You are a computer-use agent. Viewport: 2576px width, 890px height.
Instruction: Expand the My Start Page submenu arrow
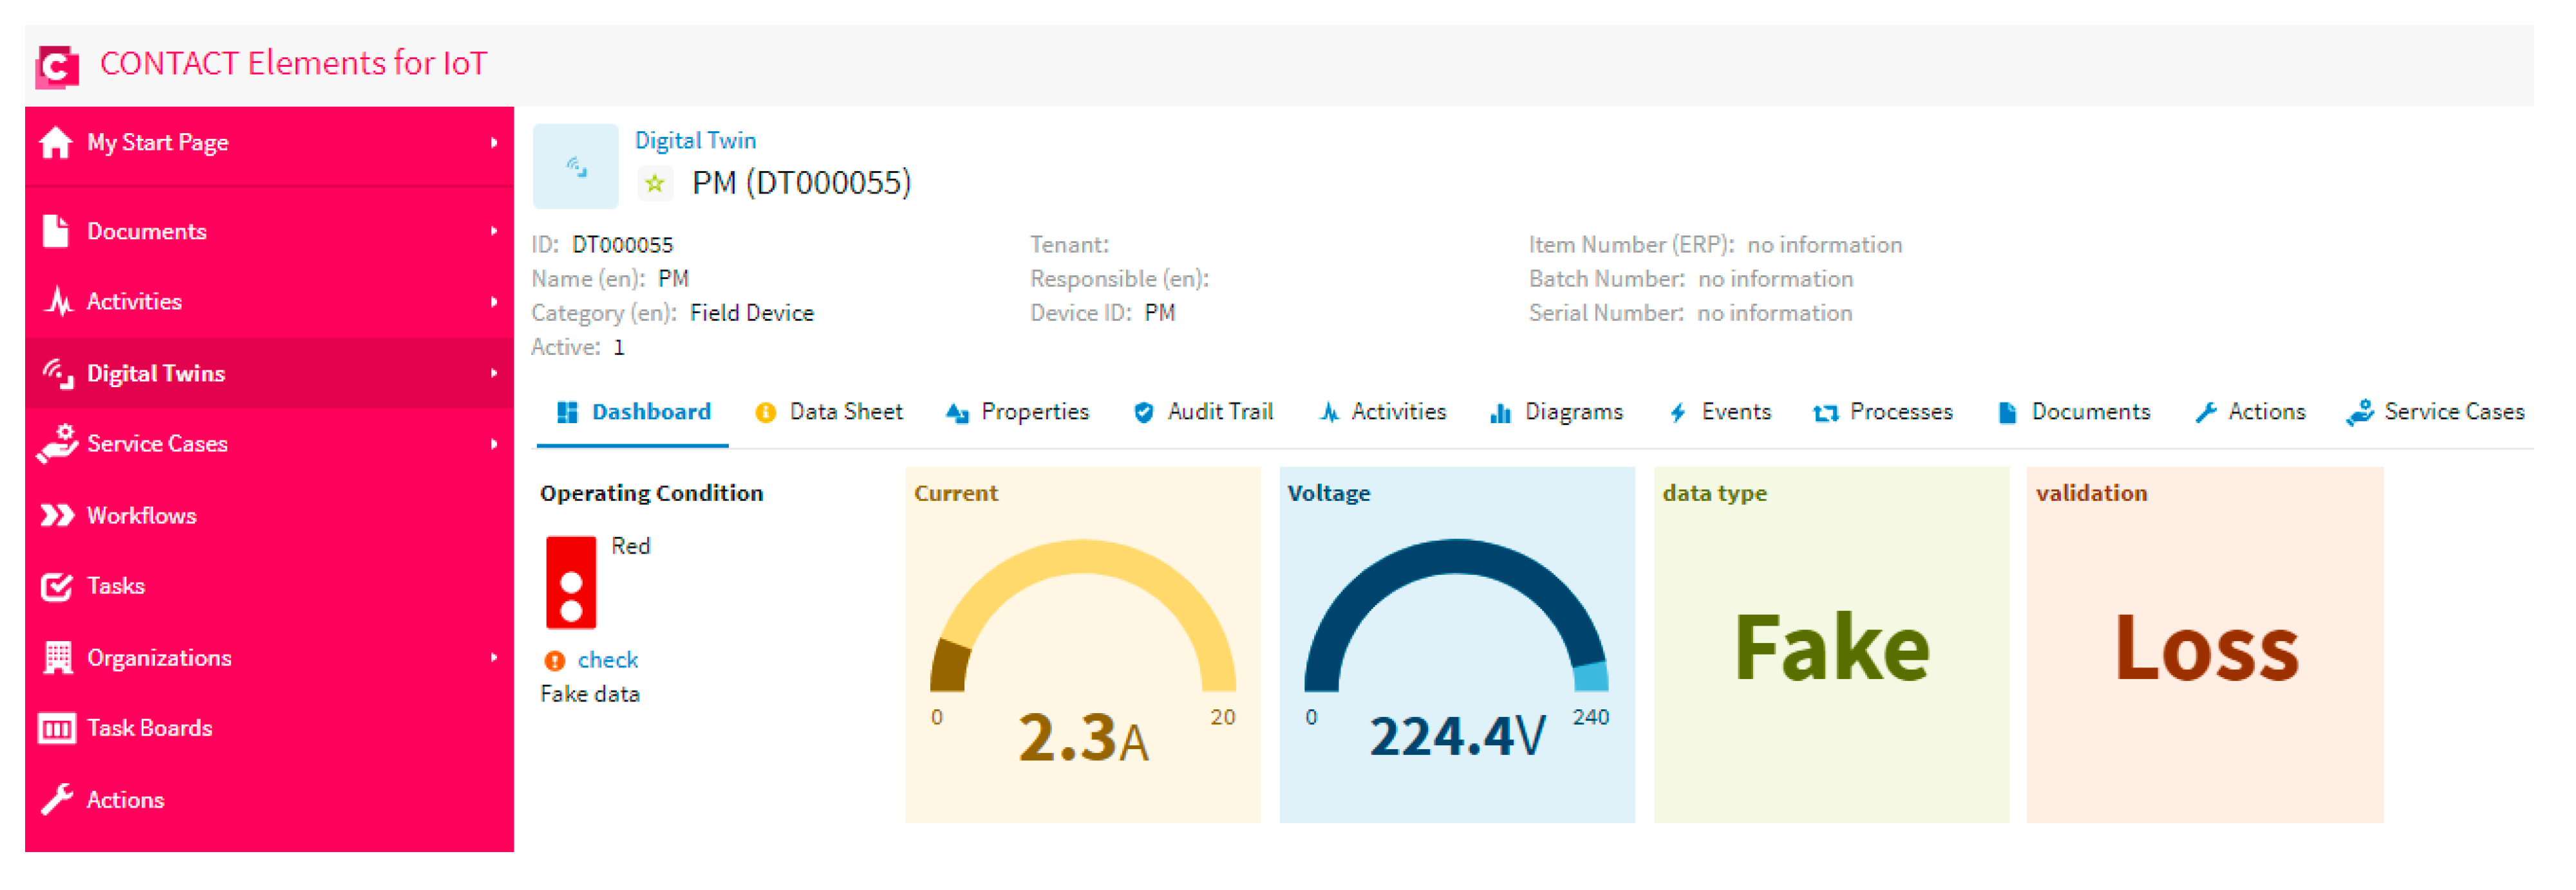[x=494, y=143]
